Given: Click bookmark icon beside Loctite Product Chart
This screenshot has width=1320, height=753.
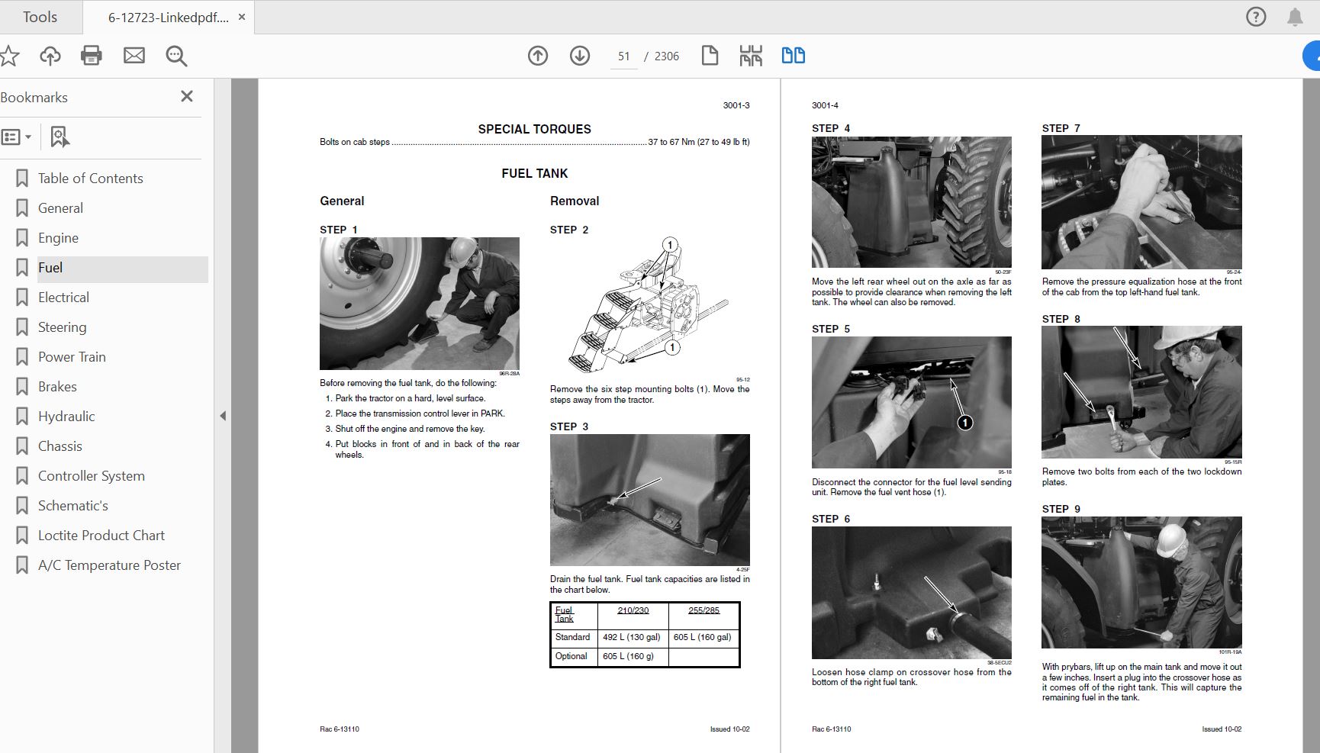Looking at the screenshot, I should tap(22, 536).
